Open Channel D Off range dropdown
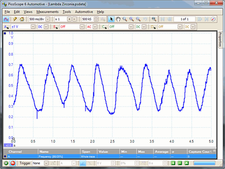Image resolution: width=225 pixels, height=169 pixels. [x=180, y=27]
